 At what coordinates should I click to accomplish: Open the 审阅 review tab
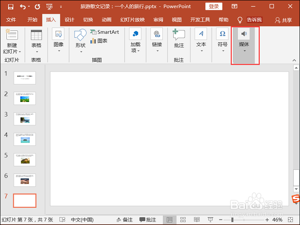pos(158,20)
